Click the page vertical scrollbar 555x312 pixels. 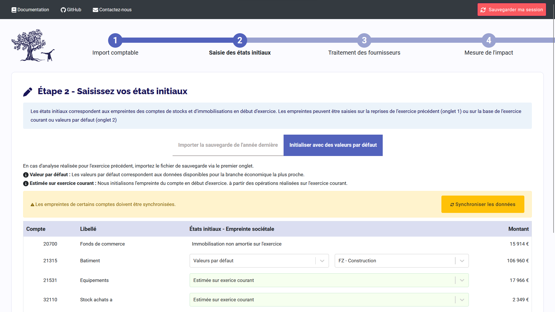pyautogui.click(x=553, y=118)
